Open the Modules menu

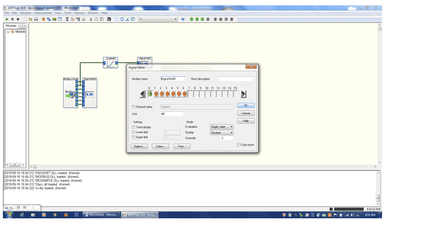(26, 13)
